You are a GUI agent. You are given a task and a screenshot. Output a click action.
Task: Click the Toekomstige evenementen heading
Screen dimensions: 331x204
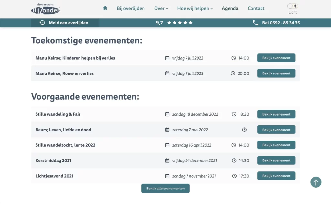point(87,40)
